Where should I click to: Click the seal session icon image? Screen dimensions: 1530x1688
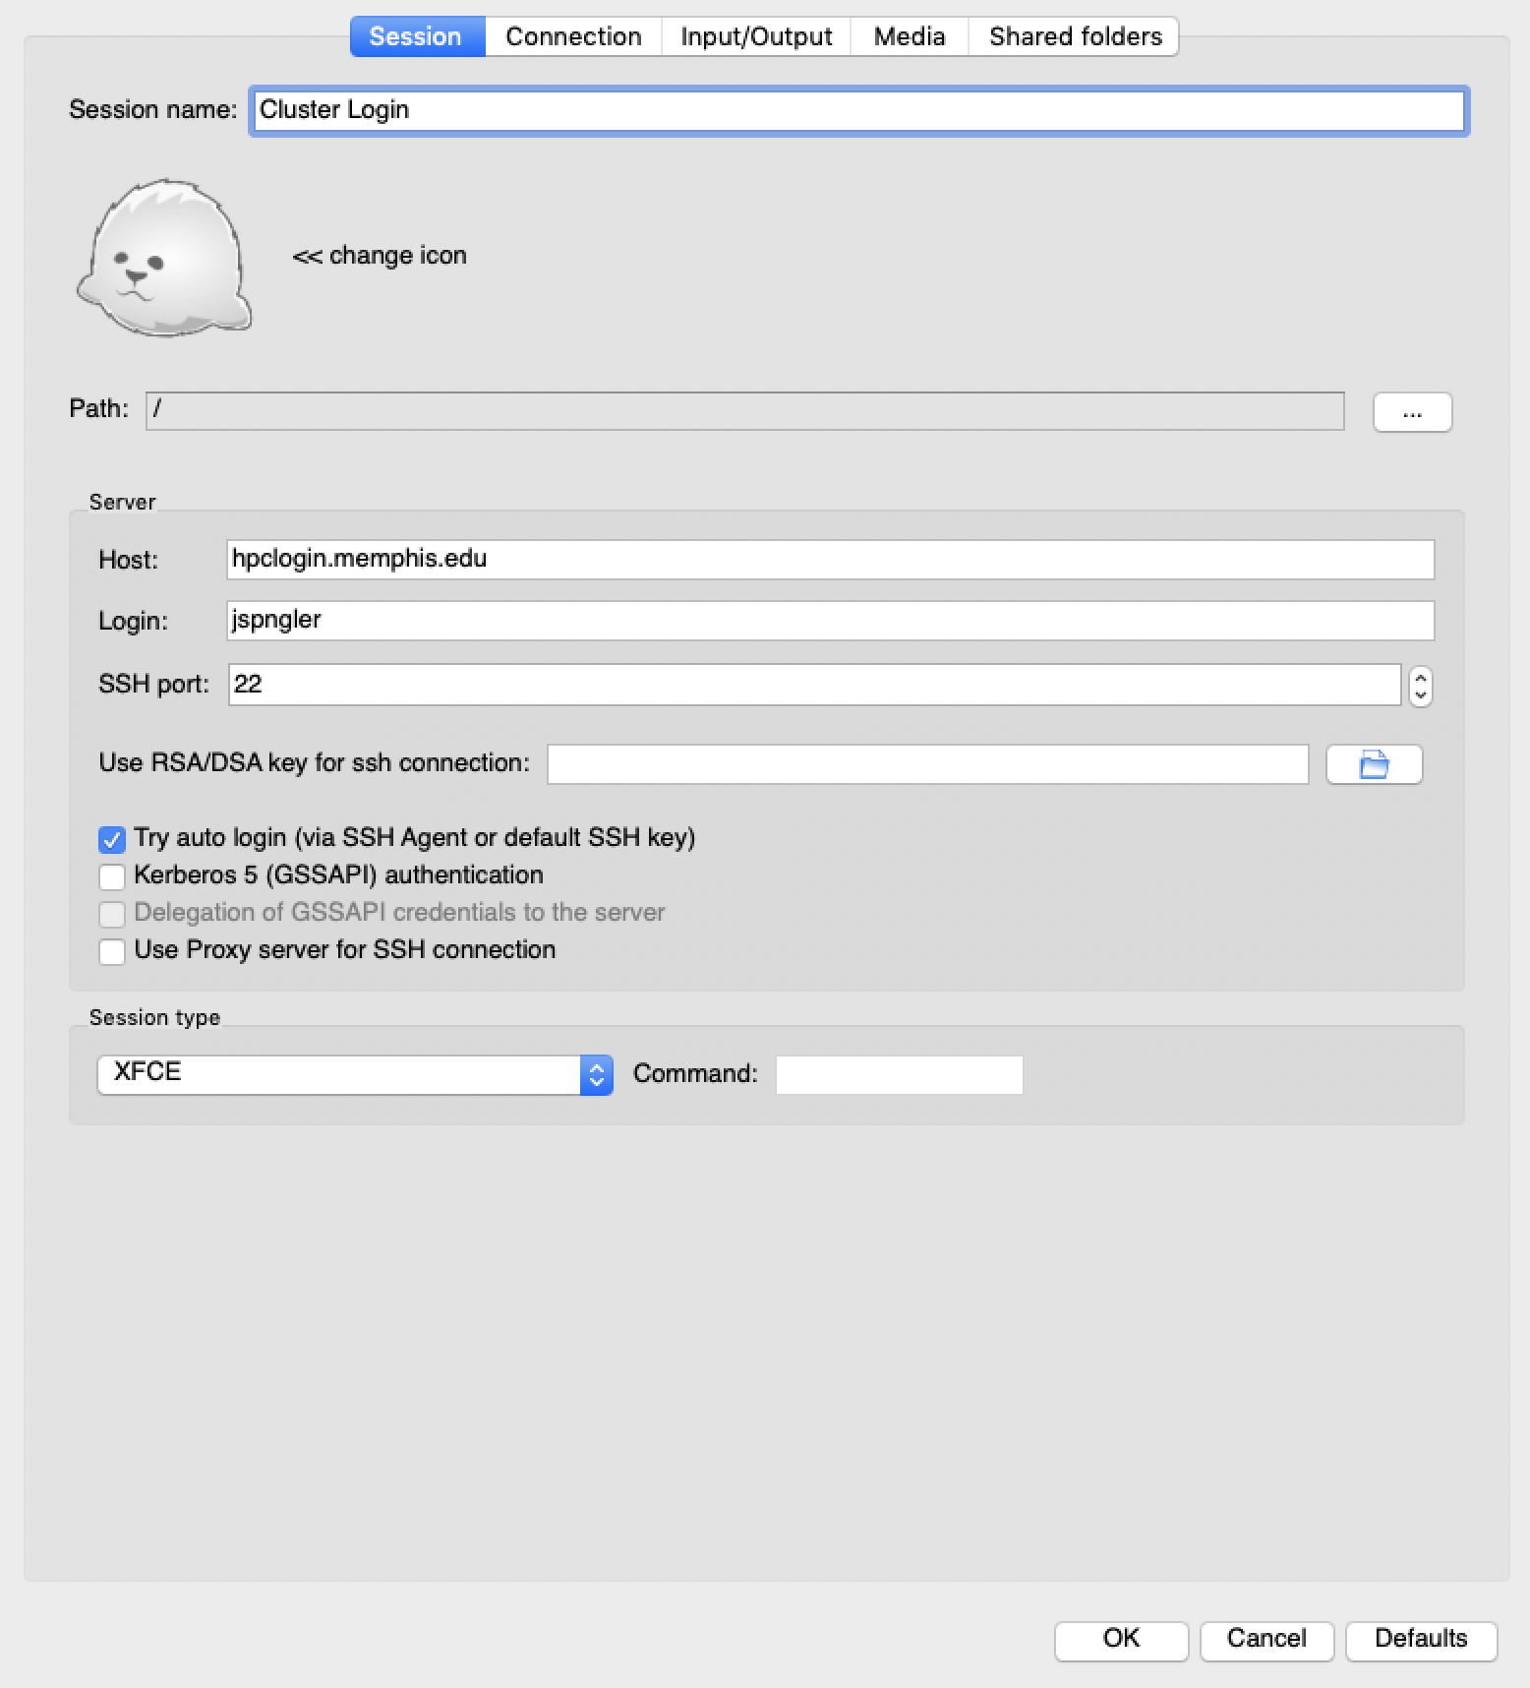(164, 259)
